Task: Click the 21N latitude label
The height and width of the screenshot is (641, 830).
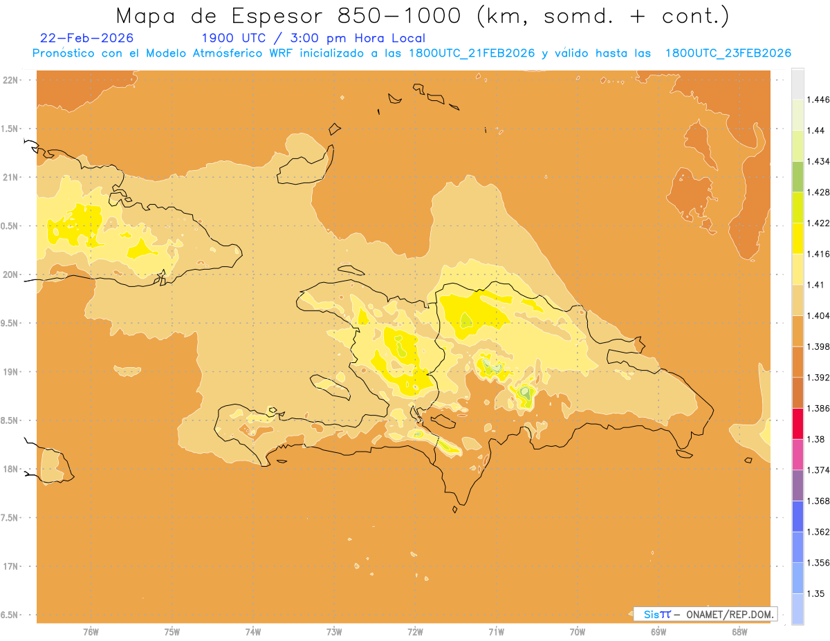Action: 10,177
